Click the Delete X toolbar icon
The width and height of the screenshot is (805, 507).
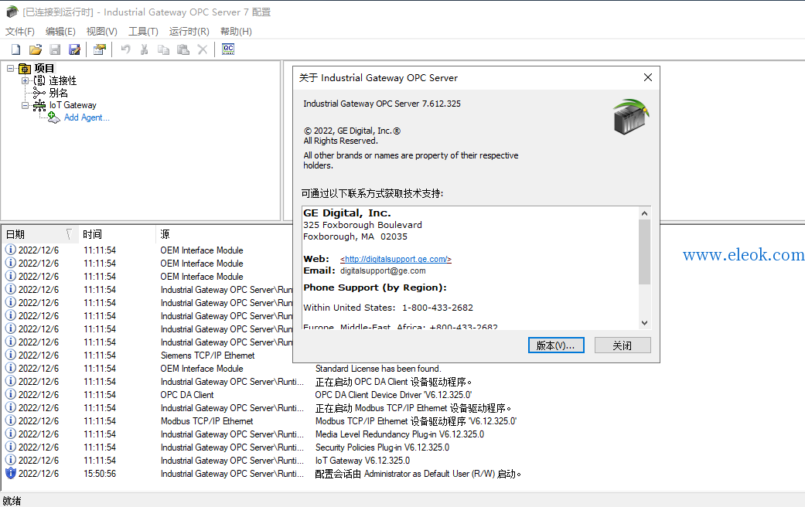pos(203,49)
